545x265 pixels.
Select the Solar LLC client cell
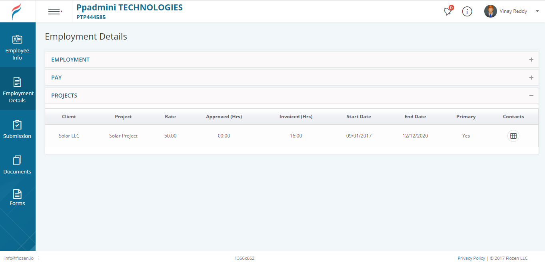coord(69,136)
